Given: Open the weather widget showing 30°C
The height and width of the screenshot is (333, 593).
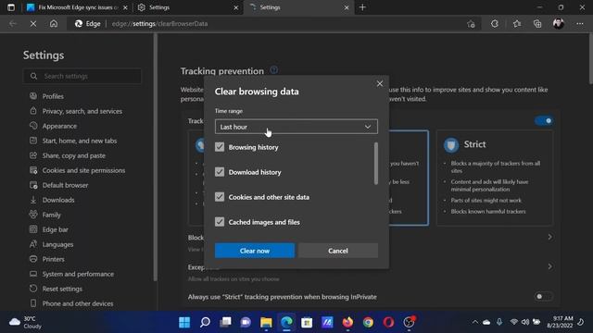Looking at the screenshot, I should tap(26, 322).
